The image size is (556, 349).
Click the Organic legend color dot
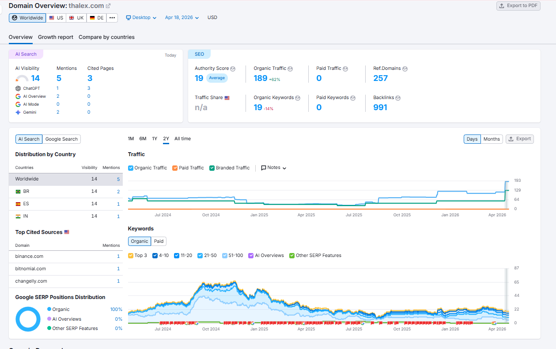[49, 310]
